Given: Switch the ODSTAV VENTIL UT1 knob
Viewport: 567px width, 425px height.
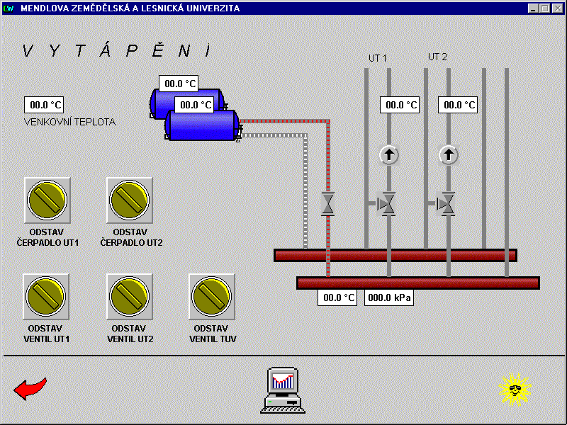Looking at the screenshot, I should pos(46,296).
